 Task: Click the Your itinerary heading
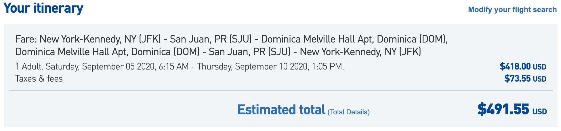(x=43, y=9)
